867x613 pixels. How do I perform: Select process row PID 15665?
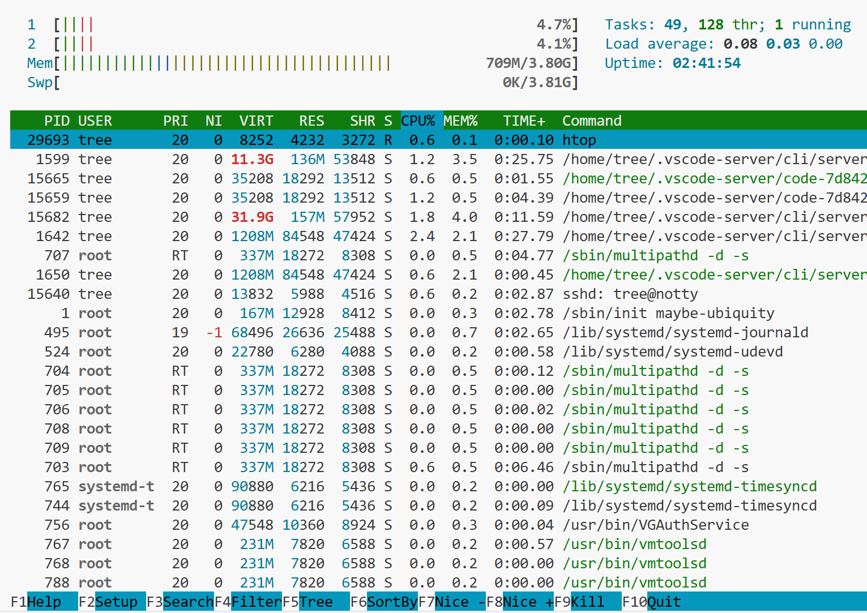click(438, 178)
